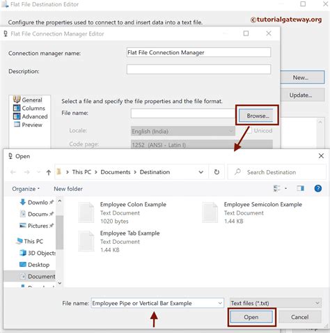Go to Pictures in quick access
Screen dimensions: 330x333
(x=36, y=226)
